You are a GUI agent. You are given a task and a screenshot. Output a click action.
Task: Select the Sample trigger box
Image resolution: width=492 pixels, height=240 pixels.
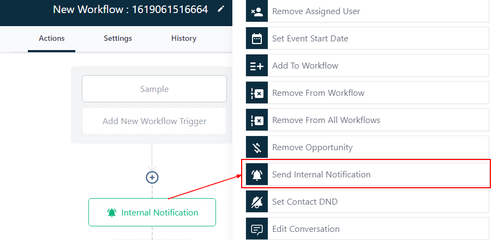click(x=154, y=89)
